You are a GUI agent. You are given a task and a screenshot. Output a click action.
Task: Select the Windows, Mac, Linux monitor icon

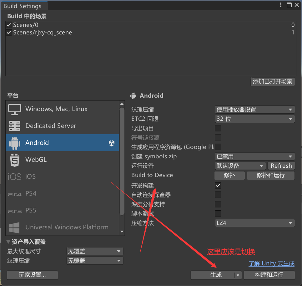click(15, 109)
